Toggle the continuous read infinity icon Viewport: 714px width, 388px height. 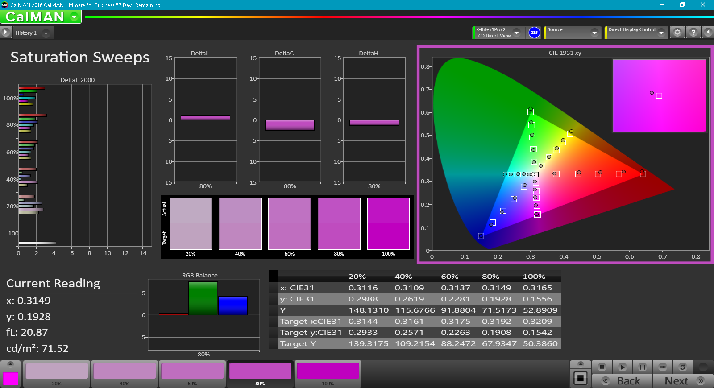[x=663, y=367]
